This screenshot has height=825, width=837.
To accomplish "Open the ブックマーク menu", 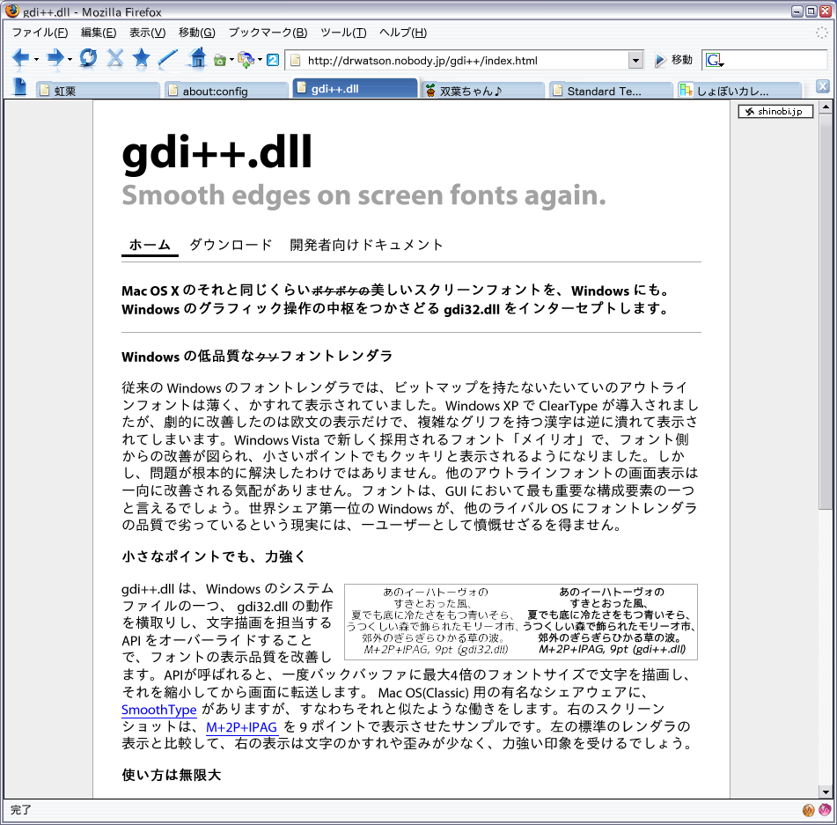I will (x=268, y=33).
